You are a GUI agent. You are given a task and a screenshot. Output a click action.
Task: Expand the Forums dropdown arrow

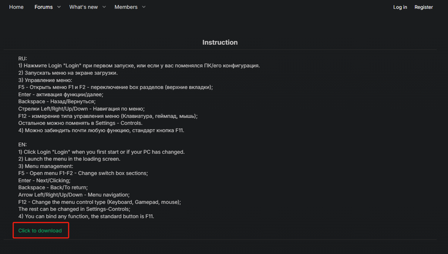(x=59, y=7)
